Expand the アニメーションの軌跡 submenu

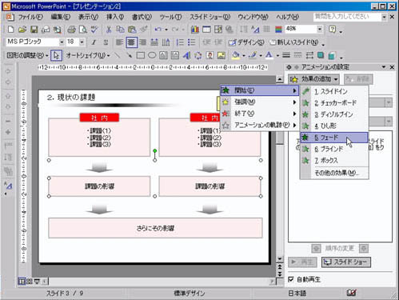[x=260, y=125]
